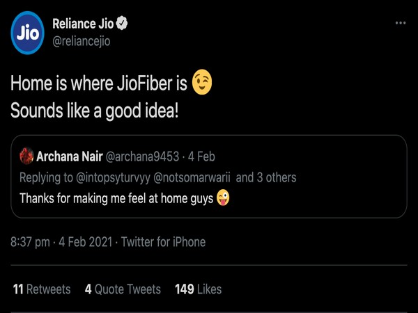Click the @reliancejio handle

(82, 41)
